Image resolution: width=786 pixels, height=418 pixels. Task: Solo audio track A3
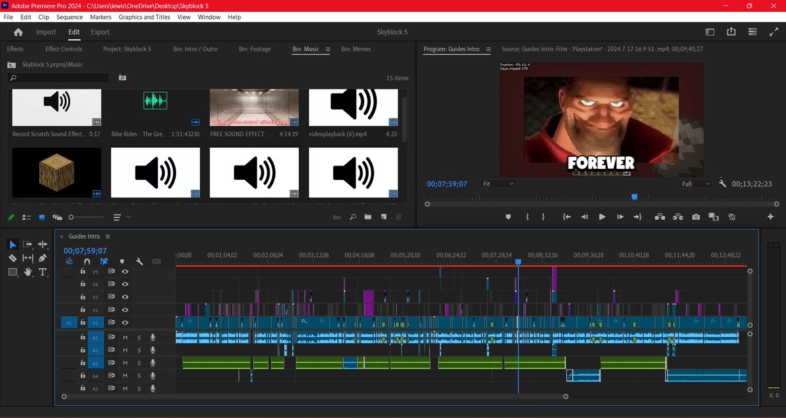138,363
